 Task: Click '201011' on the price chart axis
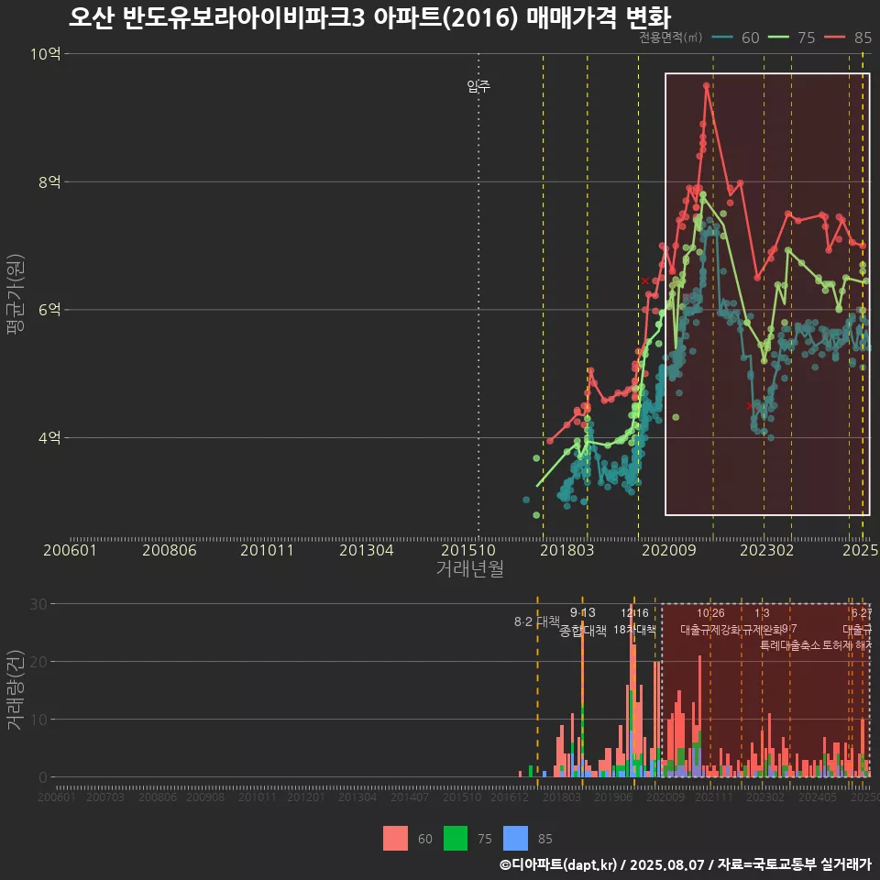(267, 550)
